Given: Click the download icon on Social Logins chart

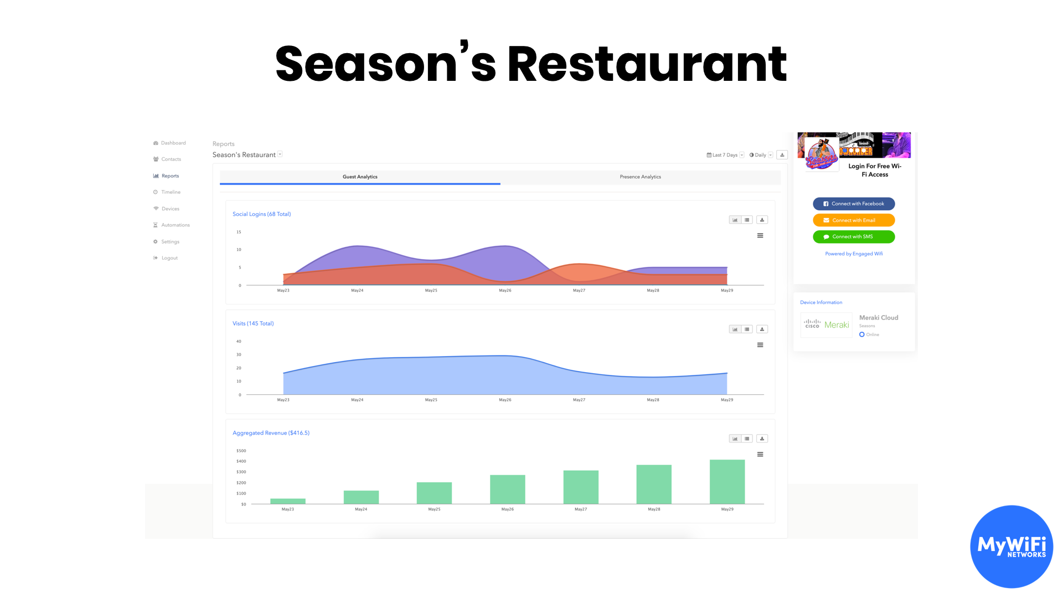Looking at the screenshot, I should click(761, 220).
